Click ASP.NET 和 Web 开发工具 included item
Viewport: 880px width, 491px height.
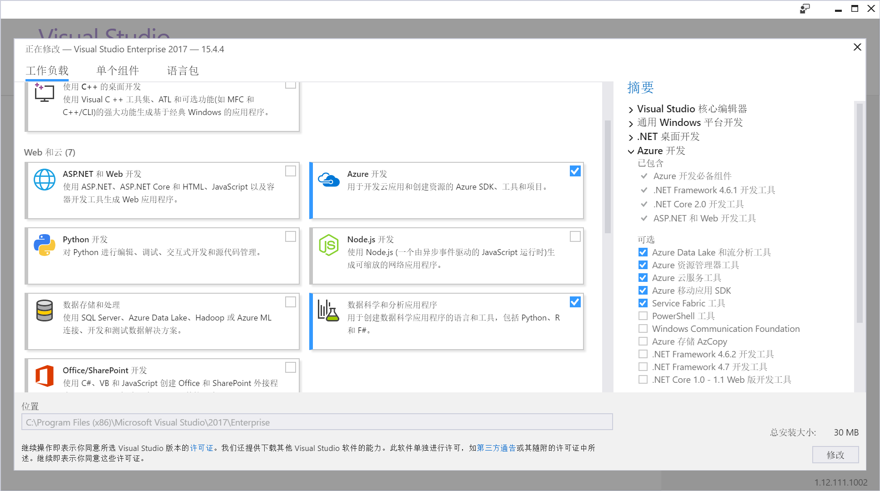coord(704,218)
